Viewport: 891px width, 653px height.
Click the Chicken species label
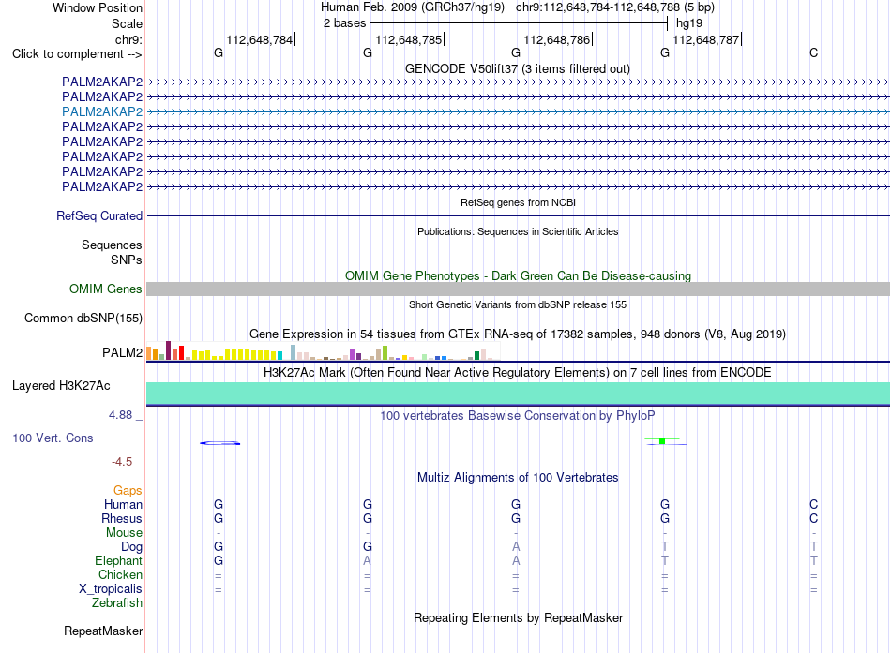coord(120,574)
